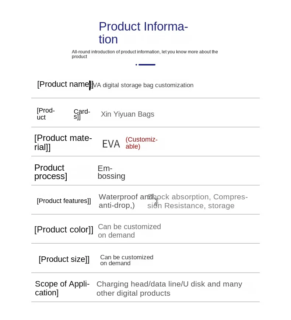The image size is (291, 320).
Task: Click customized-on-demand value in Product color row
Action: pos(129,231)
